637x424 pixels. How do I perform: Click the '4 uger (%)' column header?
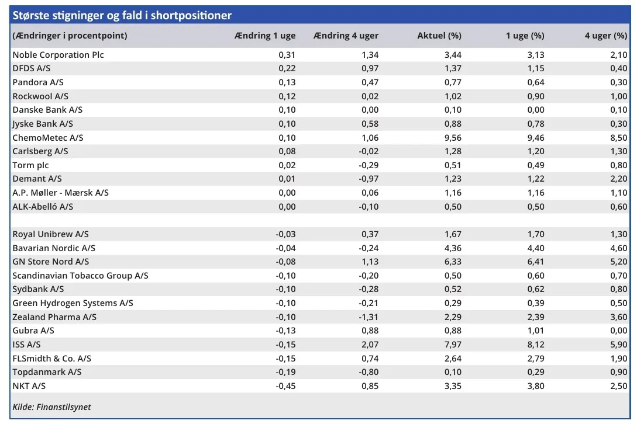coord(605,36)
